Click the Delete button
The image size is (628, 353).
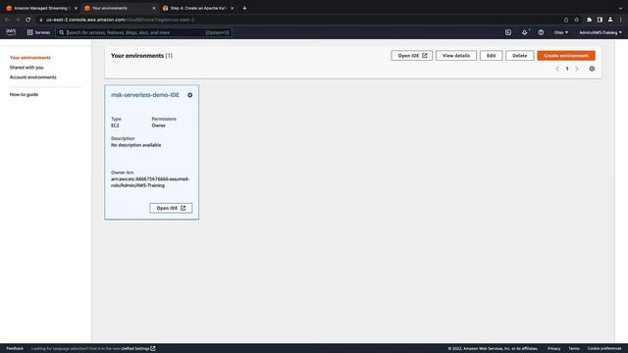coord(519,56)
